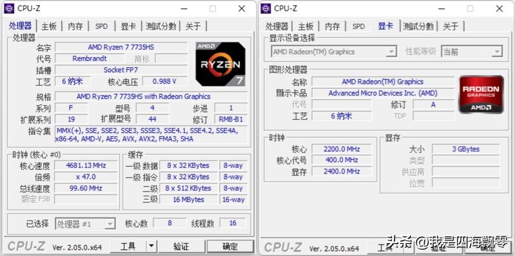Click the processor name AMD Ryzen 7 7735HS

click(x=121, y=48)
